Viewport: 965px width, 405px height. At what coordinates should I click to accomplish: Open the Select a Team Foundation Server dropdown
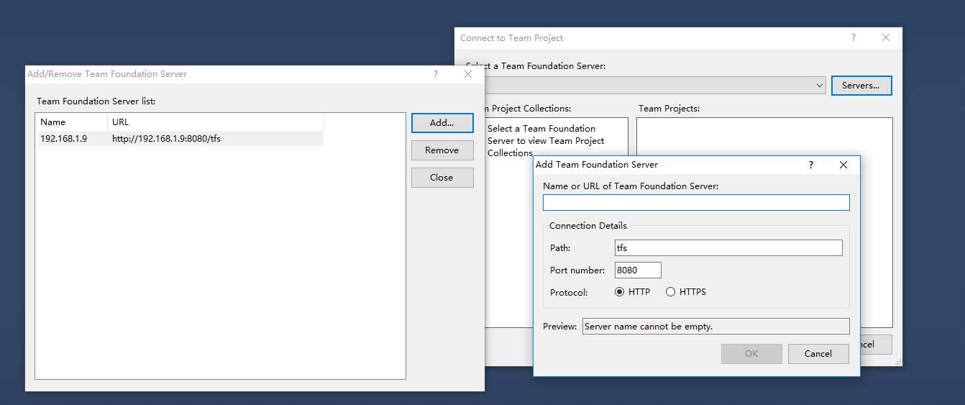(x=820, y=86)
